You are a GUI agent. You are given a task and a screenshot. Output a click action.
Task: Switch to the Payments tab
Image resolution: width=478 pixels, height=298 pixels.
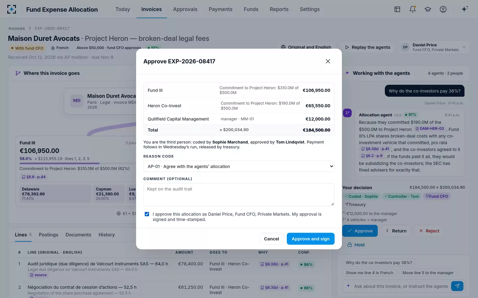pyautogui.click(x=220, y=9)
